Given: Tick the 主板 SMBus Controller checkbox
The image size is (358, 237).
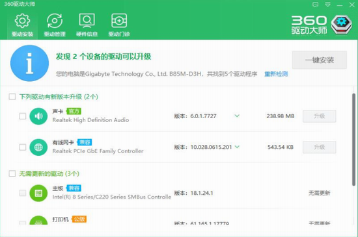Looking at the screenshot, I should click(x=23, y=193).
